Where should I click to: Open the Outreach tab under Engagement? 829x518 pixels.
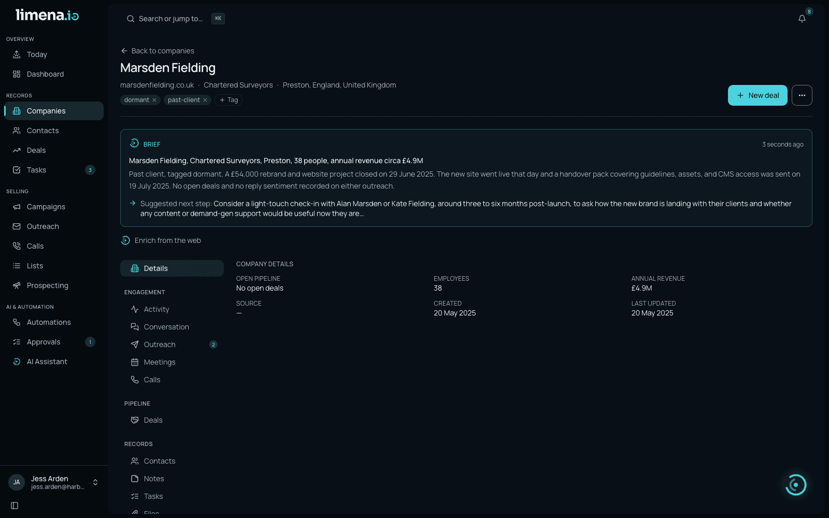pos(172,344)
